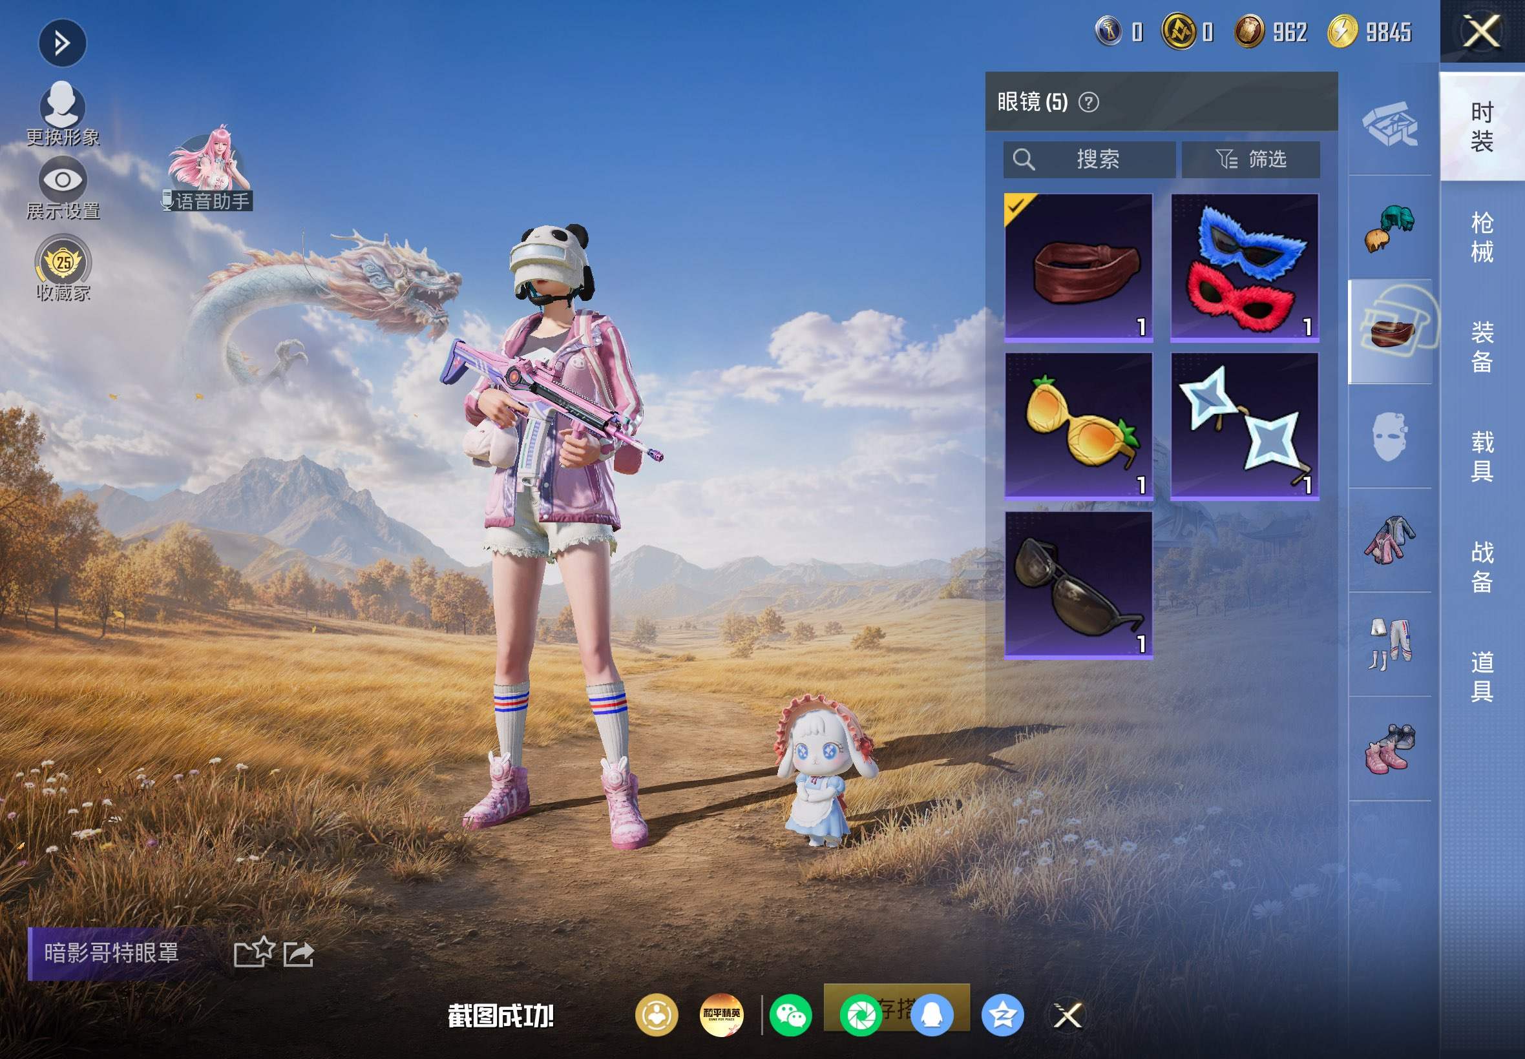1525x1059 pixels.
Task: Close the wardrobe screen
Action: [x=1482, y=31]
